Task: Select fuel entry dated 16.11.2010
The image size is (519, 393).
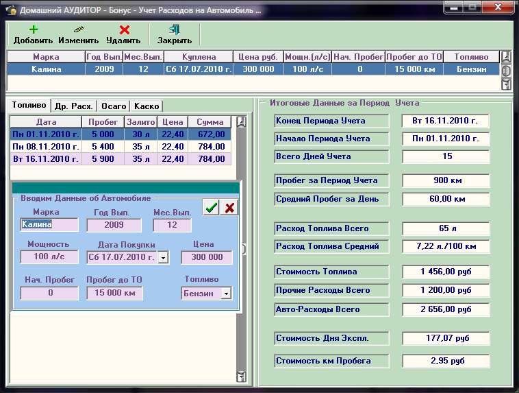Action: click(45, 158)
